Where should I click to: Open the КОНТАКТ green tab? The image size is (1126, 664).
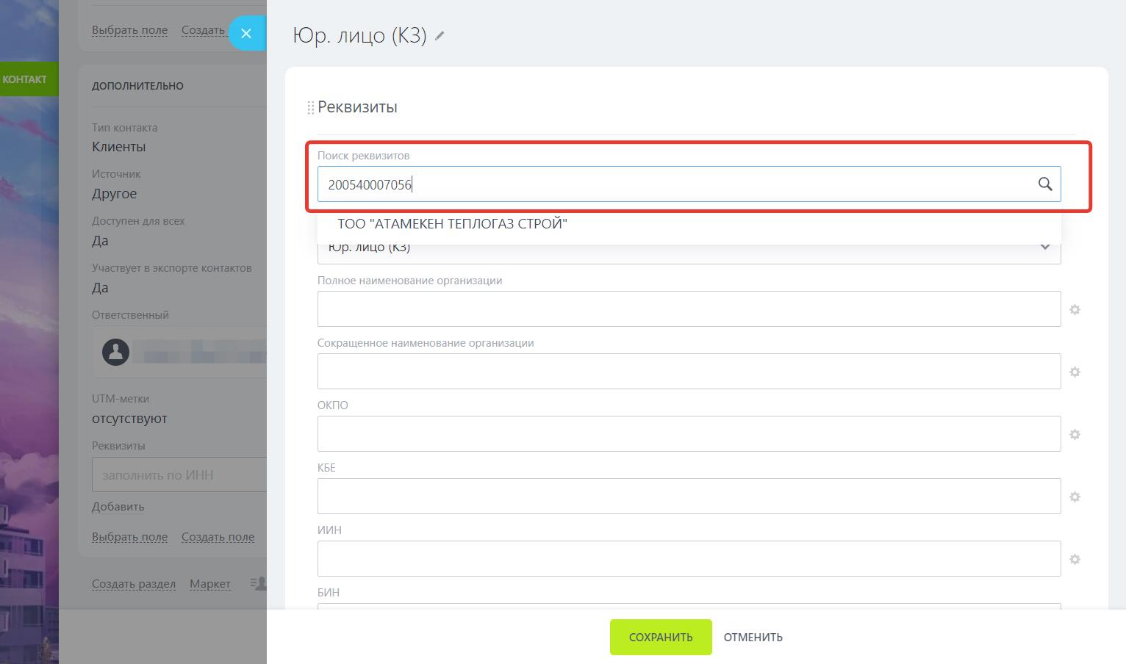[x=28, y=79]
